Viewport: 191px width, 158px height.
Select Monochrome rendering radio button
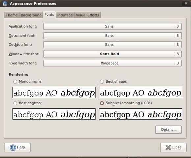tap(15, 82)
